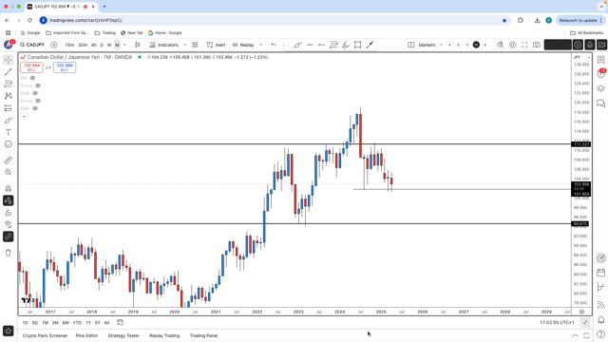
Task: Open the alerts panel with red badge
Action: [x=600, y=73]
